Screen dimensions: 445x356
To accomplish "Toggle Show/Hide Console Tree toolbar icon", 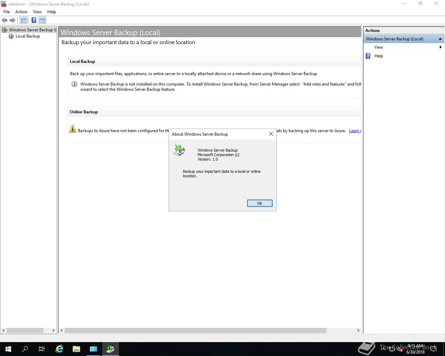I will 24,20.
